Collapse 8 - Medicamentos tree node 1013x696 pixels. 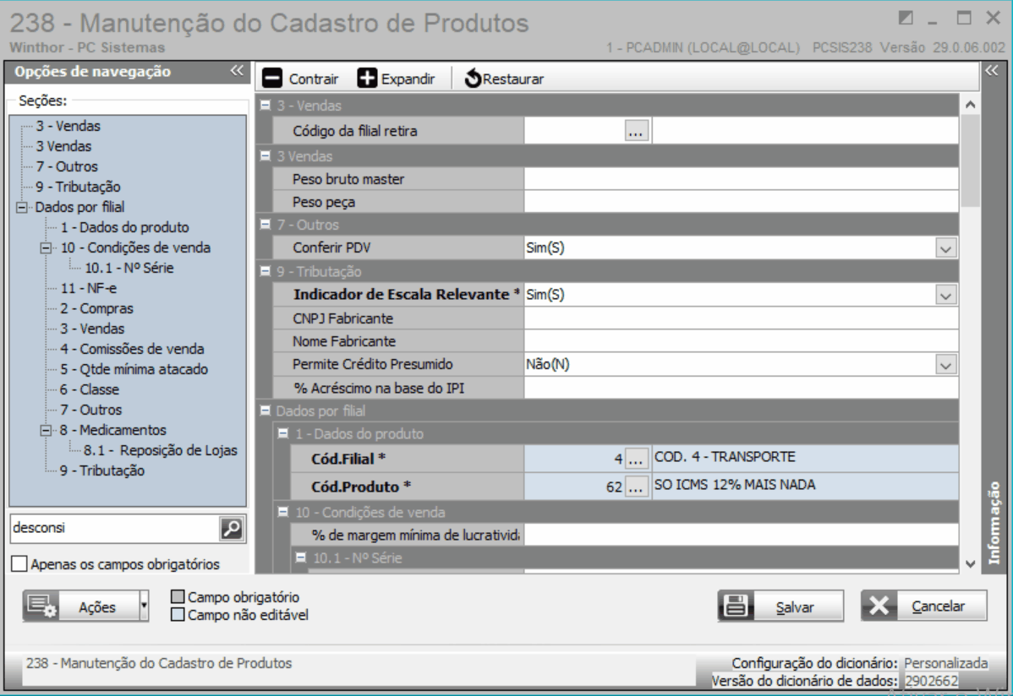point(46,430)
